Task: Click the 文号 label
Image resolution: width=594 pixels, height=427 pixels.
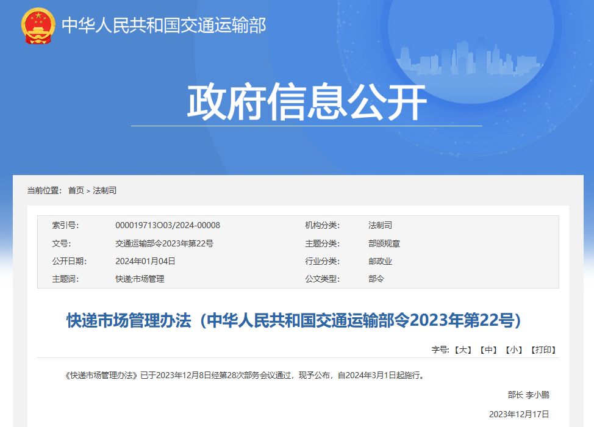Action: click(x=62, y=243)
